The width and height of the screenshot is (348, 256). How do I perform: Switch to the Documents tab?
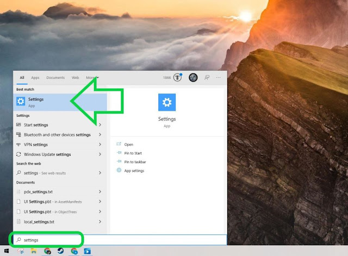click(55, 78)
